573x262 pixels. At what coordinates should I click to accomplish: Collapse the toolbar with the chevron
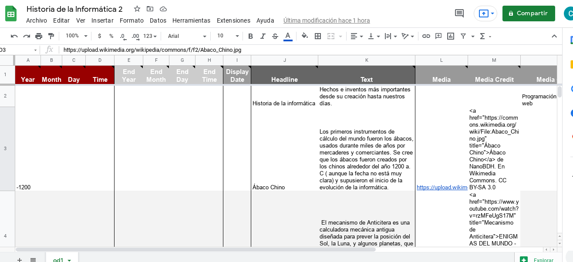554,36
